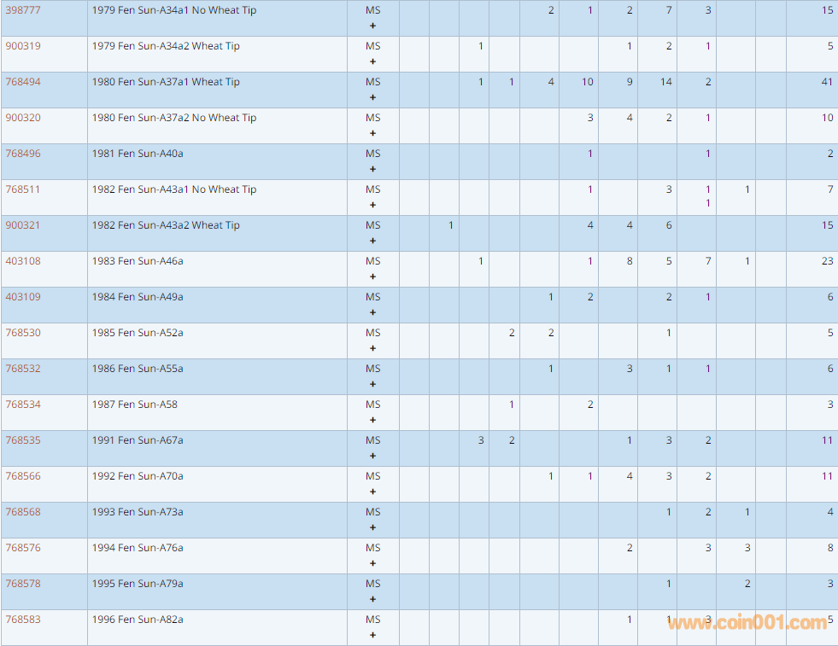Expand plus sign for 1987 Fen Sun-A58
838x646 pixels.
pyautogui.click(x=372, y=420)
